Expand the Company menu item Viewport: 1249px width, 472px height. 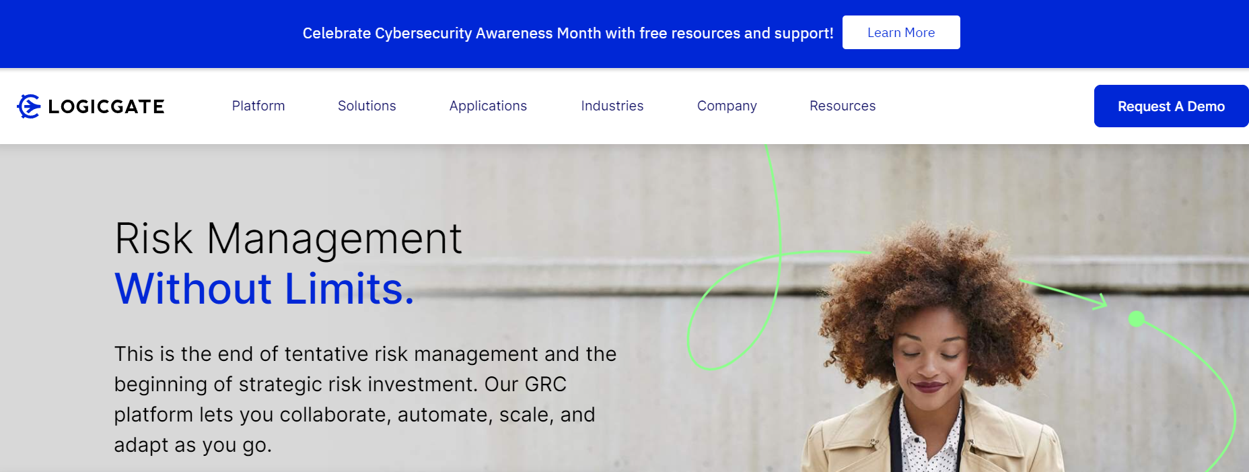727,106
